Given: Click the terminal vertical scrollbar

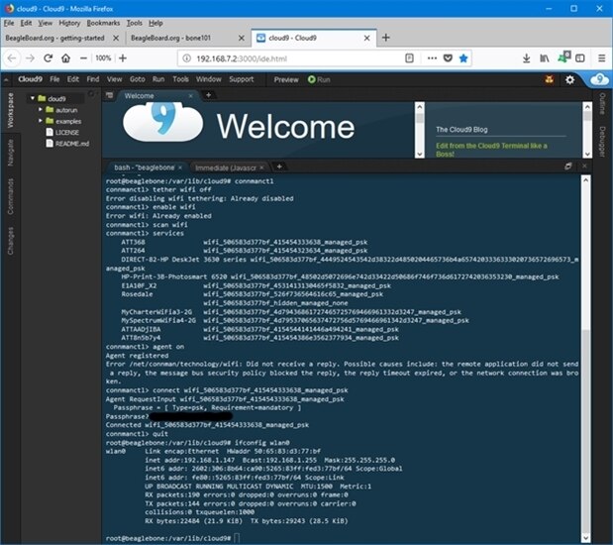Looking at the screenshot, I should [x=585, y=359].
